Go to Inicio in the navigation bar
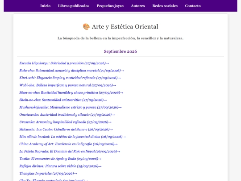This screenshot has height=181, width=241. coord(46,6)
